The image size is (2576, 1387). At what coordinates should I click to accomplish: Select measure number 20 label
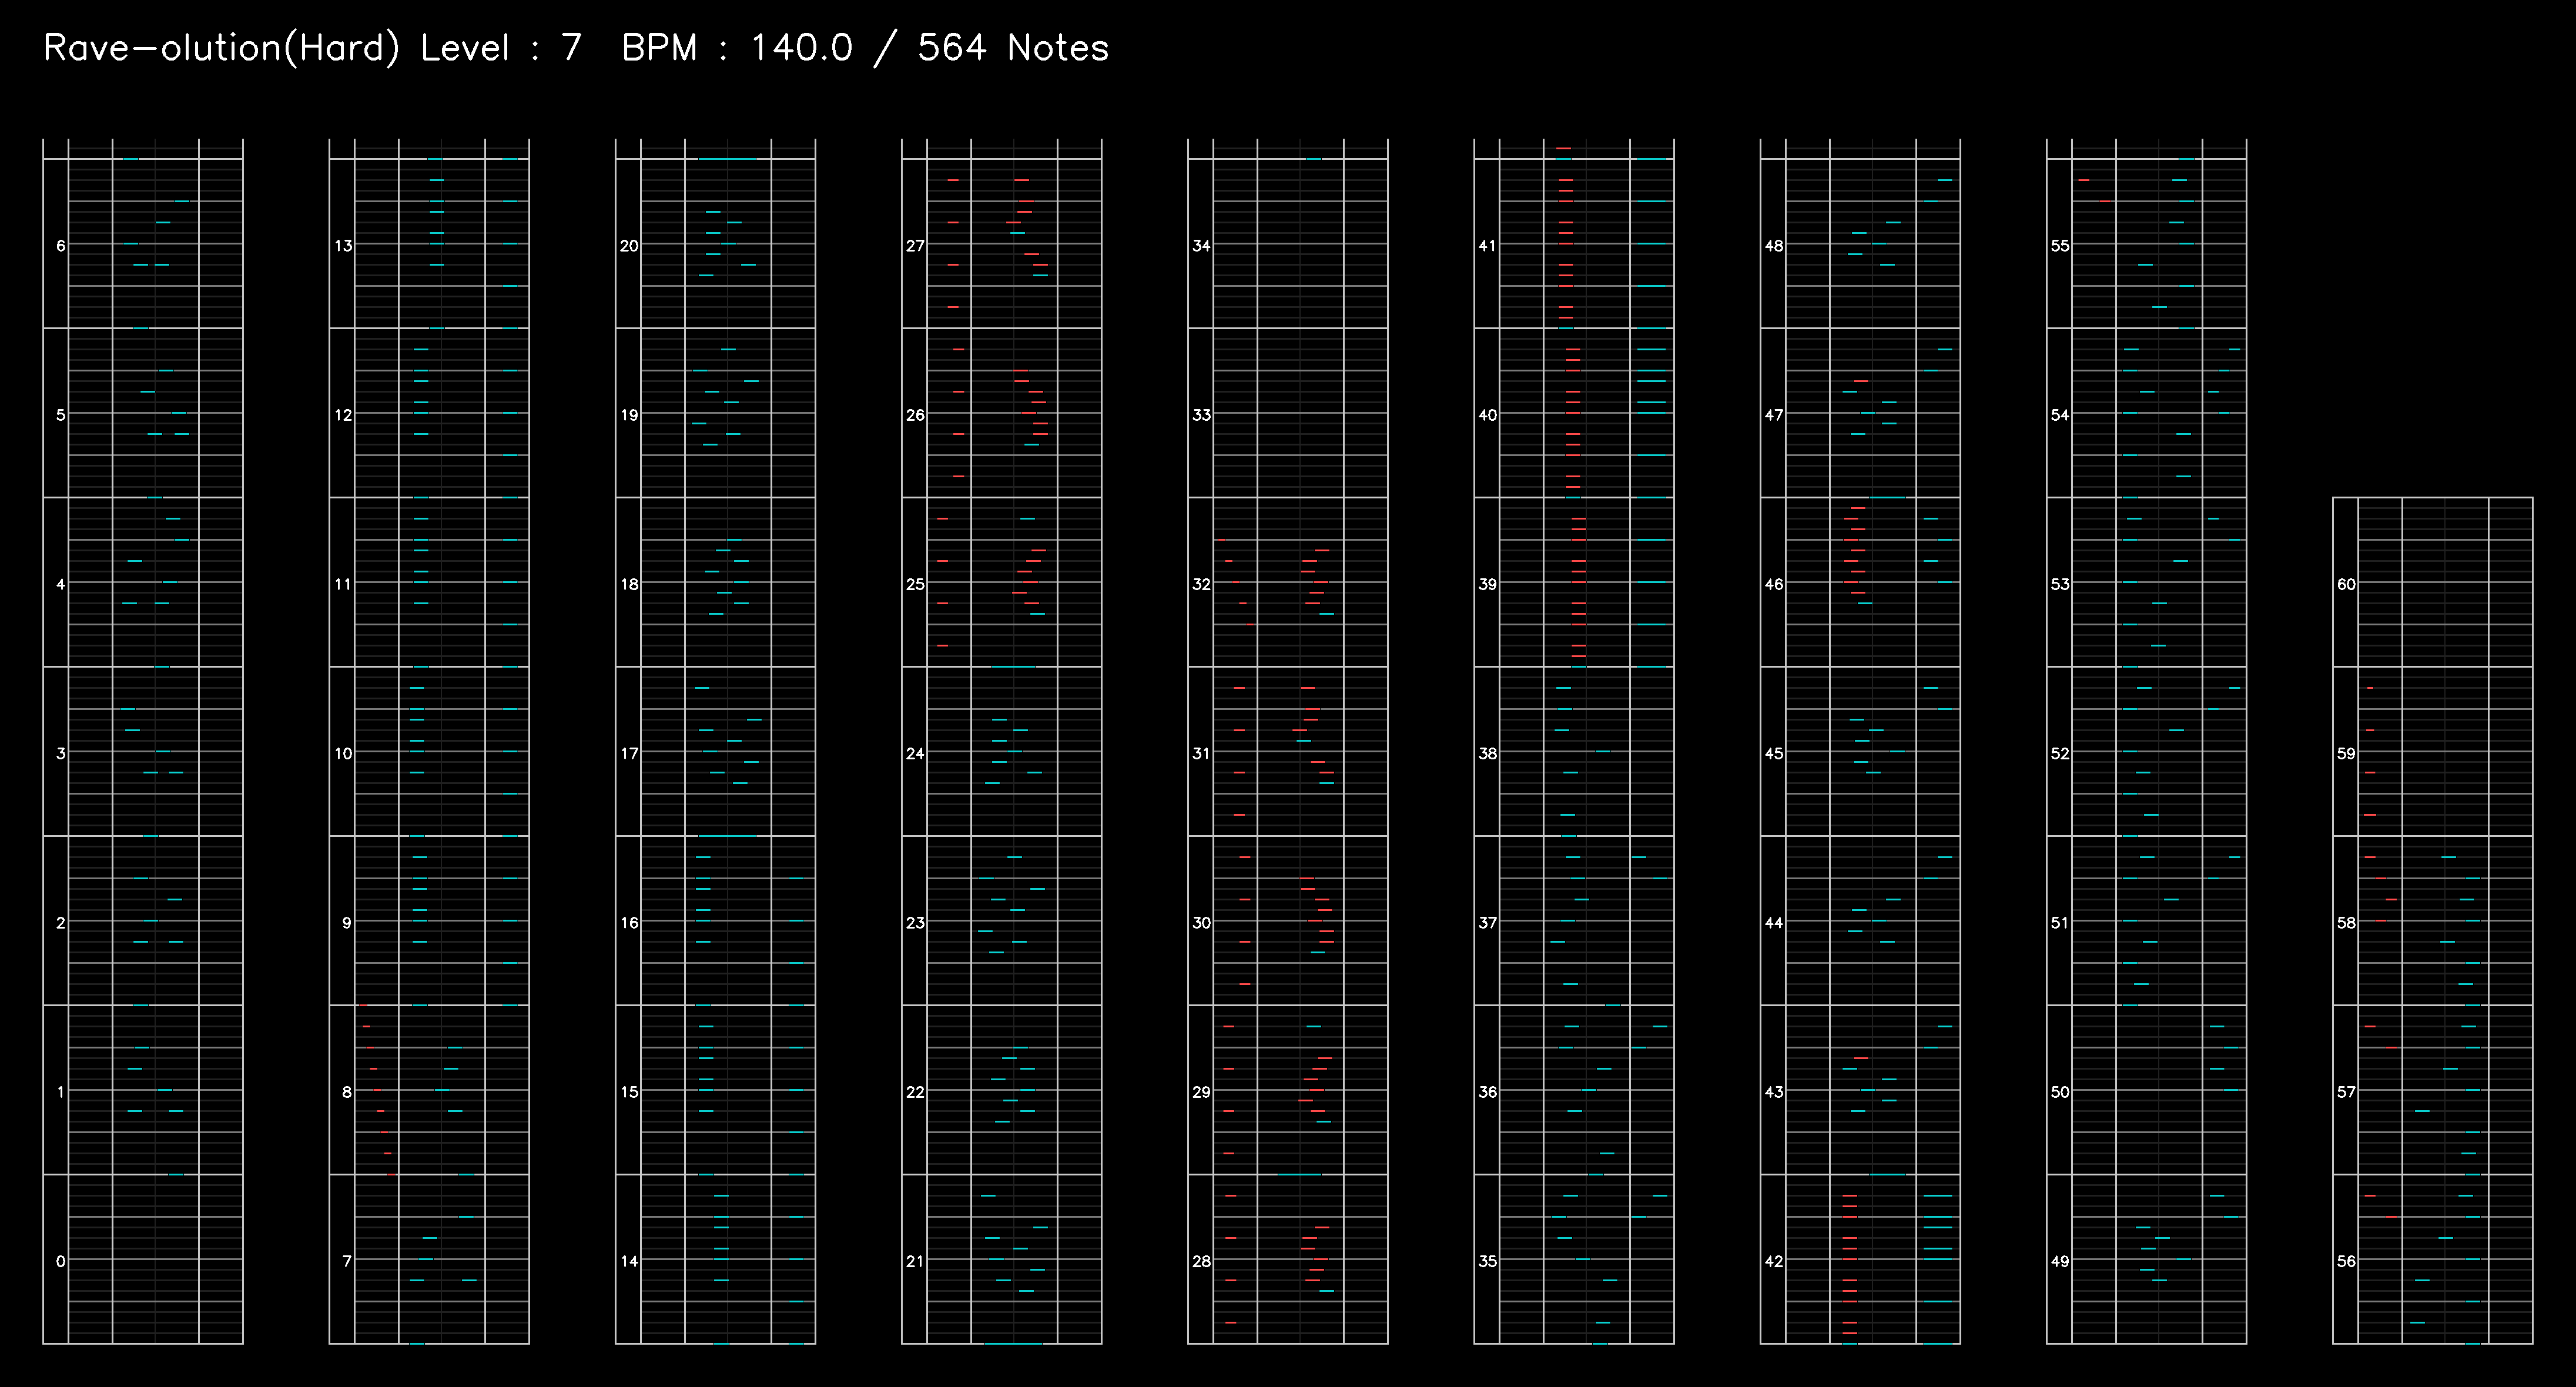629,245
